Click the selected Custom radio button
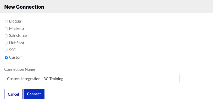The image size is (213, 109). click(x=6, y=58)
